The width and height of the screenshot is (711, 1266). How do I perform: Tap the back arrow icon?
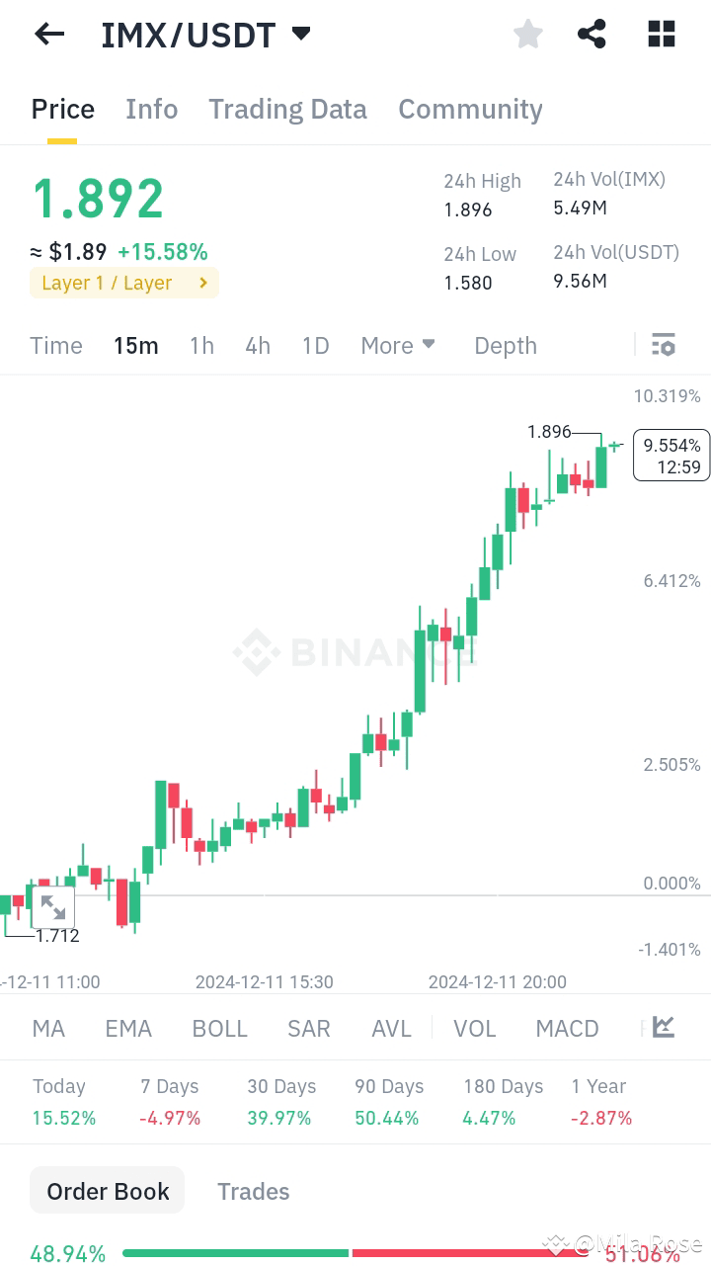click(48, 34)
